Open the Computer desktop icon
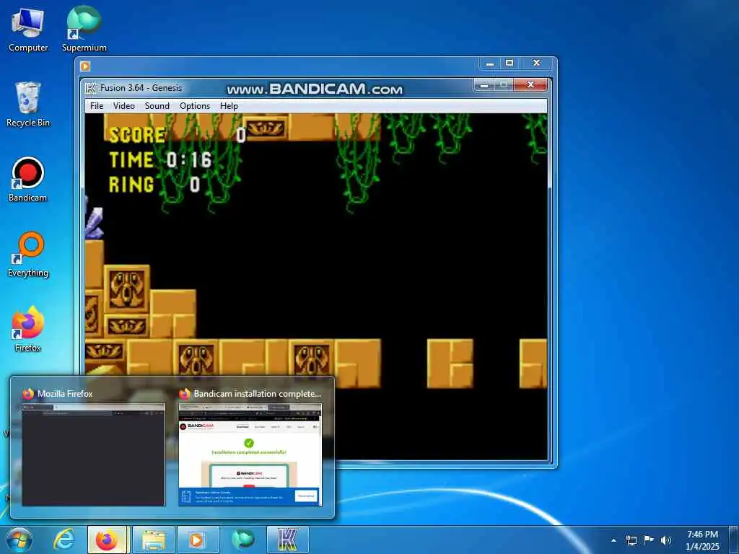The height and width of the screenshot is (554, 739). point(28,30)
